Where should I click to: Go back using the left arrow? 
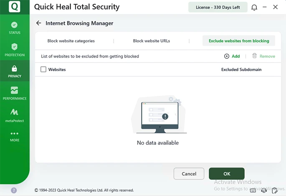39,23
